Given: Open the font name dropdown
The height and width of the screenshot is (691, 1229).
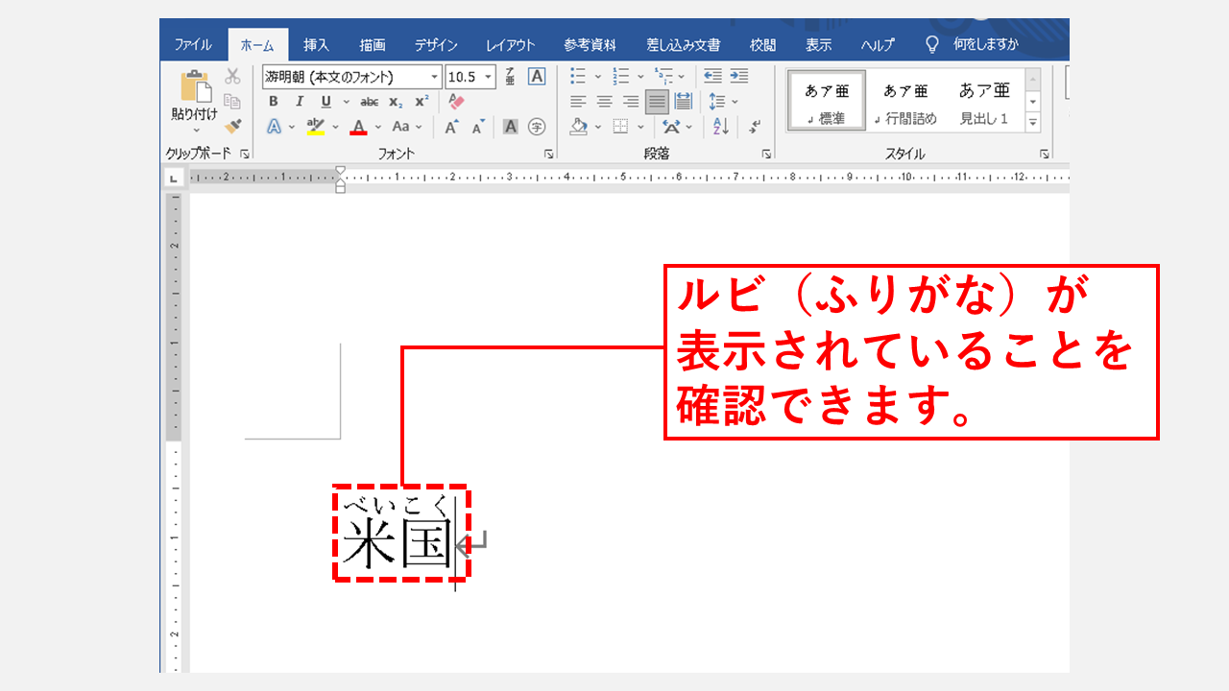Looking at the screenshot, I should point(435,75).
